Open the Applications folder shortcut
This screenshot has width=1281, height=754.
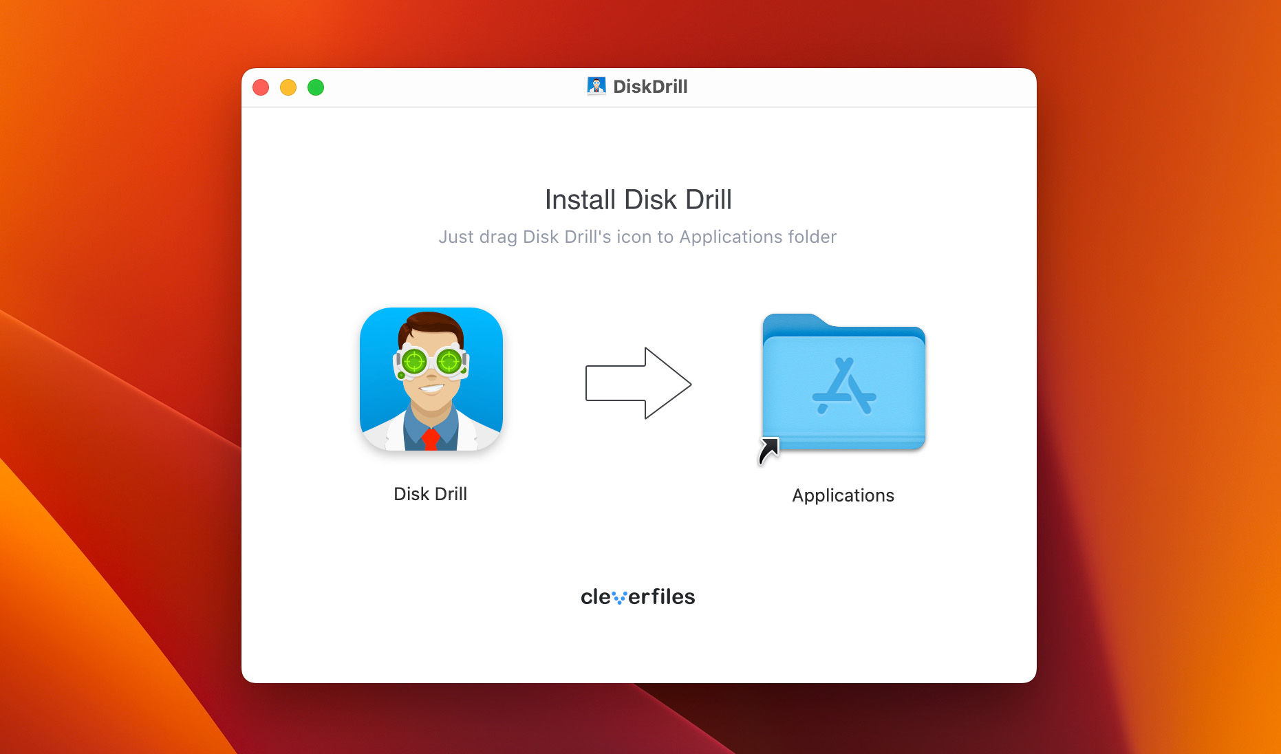pyautogui.click(x=843, y=383)
